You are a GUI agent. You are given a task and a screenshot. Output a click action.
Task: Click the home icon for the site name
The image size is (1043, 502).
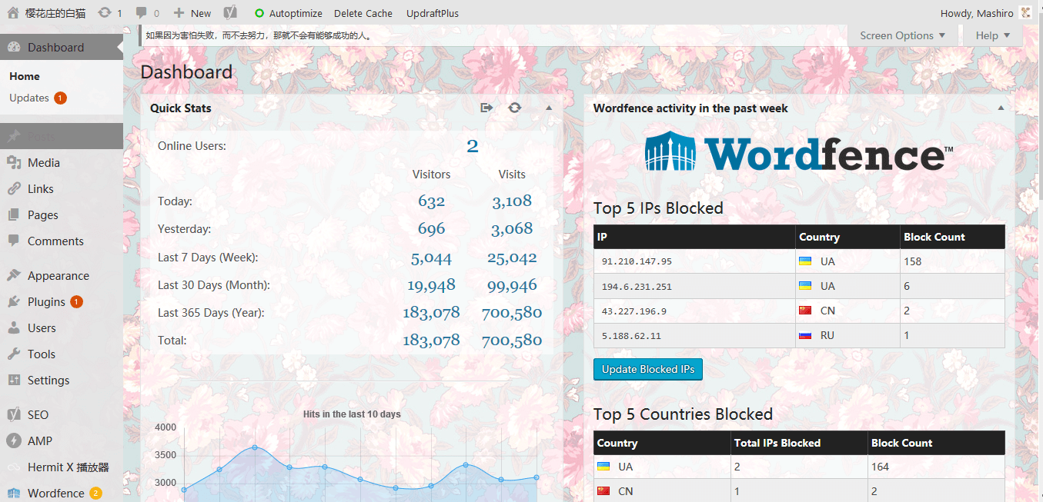[13, 12]
